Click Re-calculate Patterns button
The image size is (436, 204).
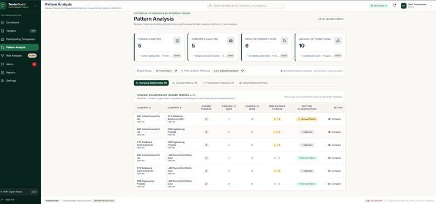coord(331,19)
